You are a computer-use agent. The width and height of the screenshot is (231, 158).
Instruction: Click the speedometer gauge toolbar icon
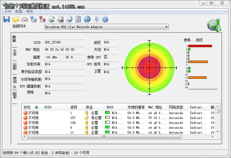[x=25, y=19]
